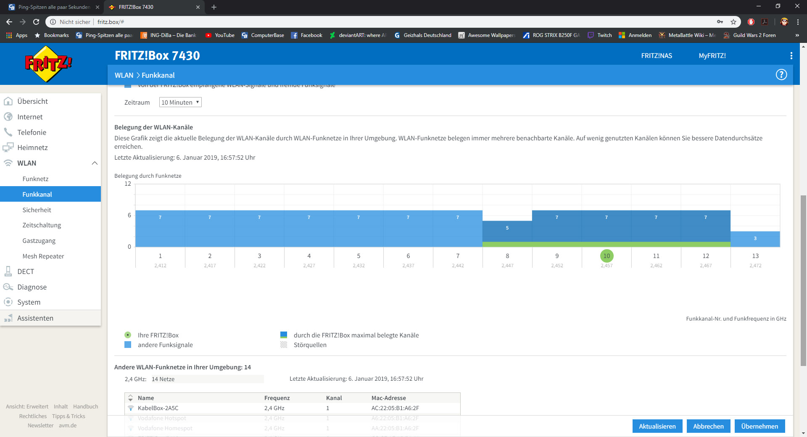Click the Ihre FRITZ!Box green legend marker

click(x=128, y=335)
